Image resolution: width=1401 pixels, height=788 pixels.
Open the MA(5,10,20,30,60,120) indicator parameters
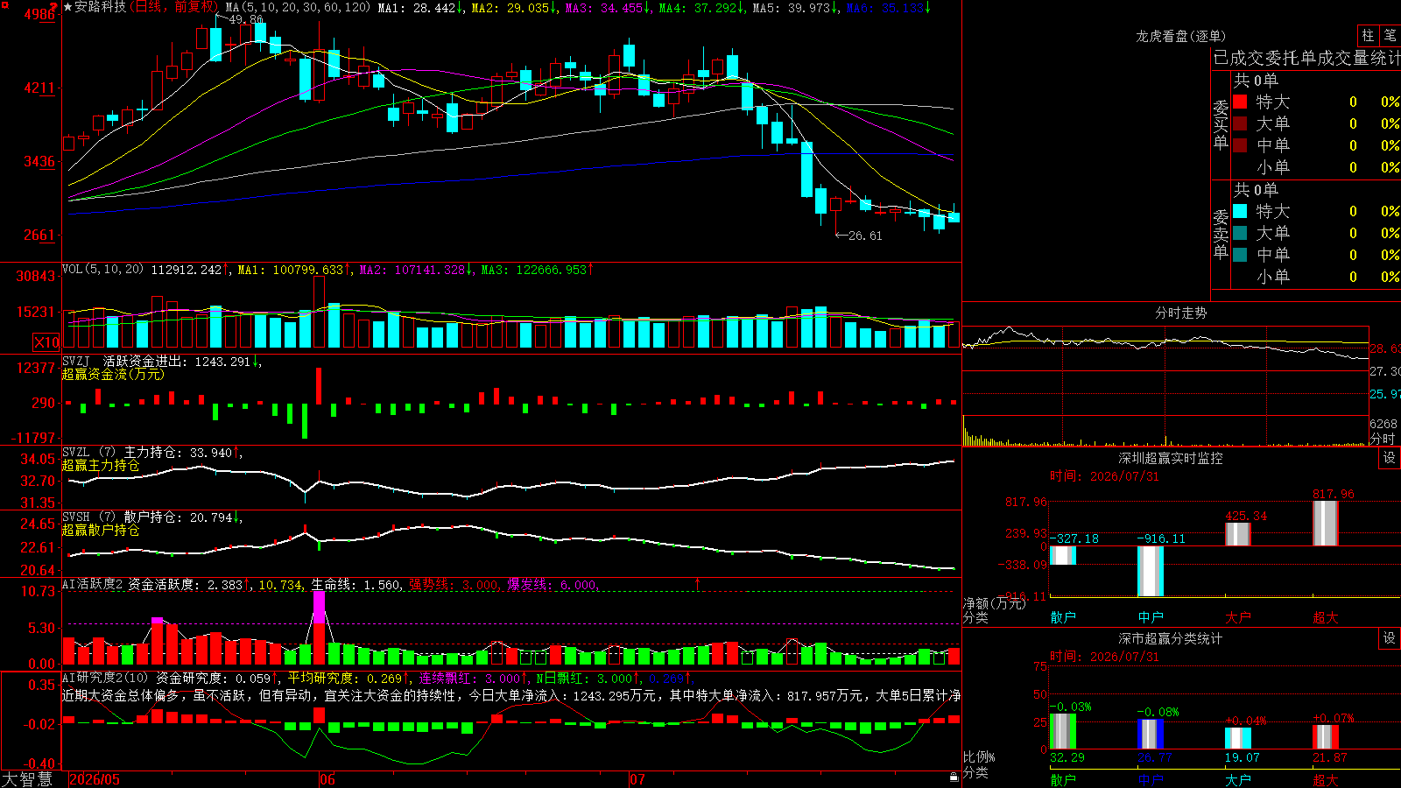coord(299,7)
